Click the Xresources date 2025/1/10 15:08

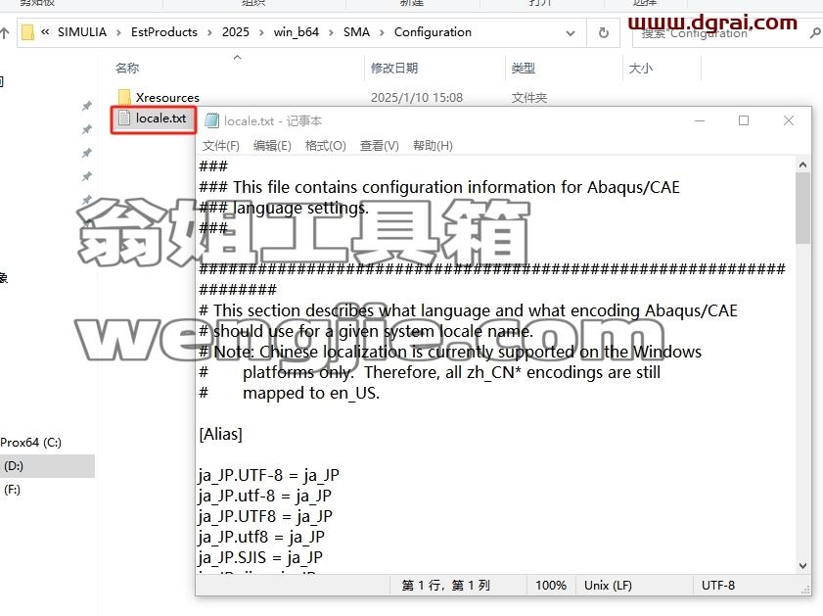point(417,98)
